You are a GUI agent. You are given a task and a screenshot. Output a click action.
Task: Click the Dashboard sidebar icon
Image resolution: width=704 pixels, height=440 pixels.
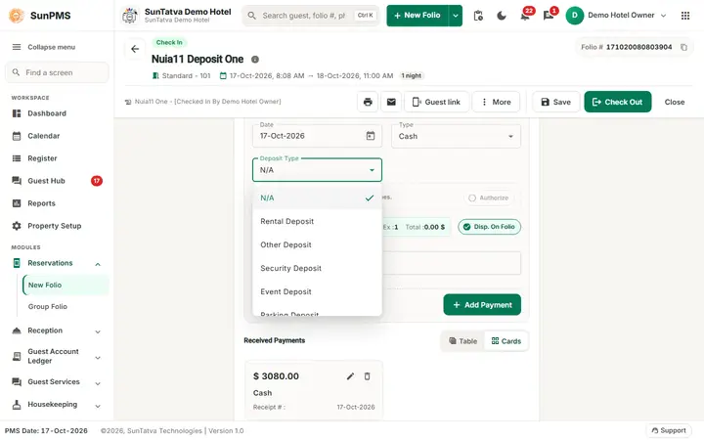coord(17,113)
